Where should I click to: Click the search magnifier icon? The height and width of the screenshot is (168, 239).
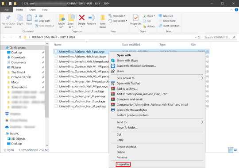[234, 37]
